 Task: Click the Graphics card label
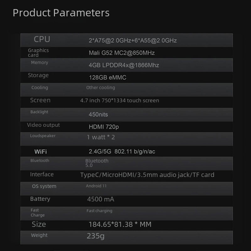click(38, 52)
